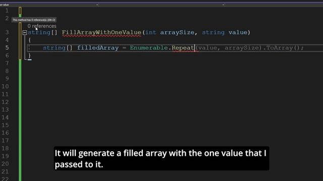The height and width of the screenshot is (181, 323).
Task: Click the 'arraySize' parameter in method signature
Action: [177, 32]
